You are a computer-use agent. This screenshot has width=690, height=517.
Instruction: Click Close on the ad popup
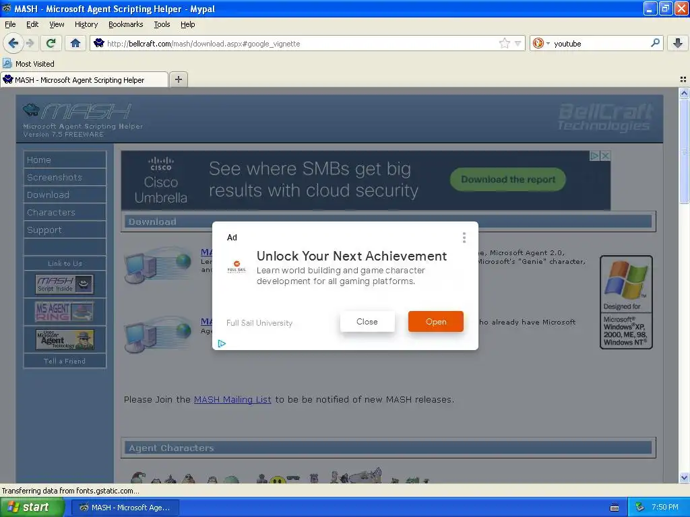point(367,322)
